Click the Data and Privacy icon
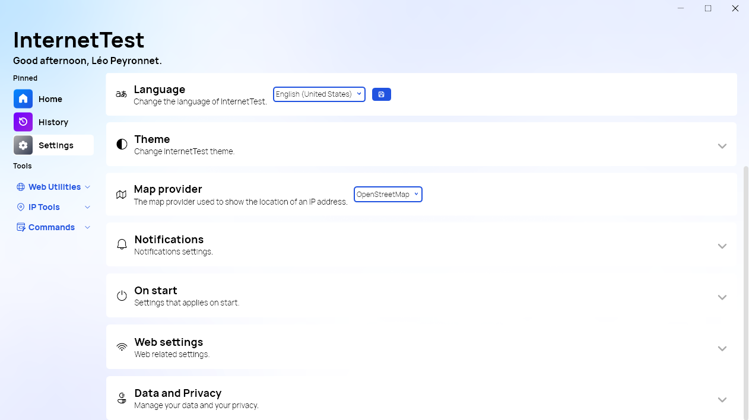 point(122,398)
